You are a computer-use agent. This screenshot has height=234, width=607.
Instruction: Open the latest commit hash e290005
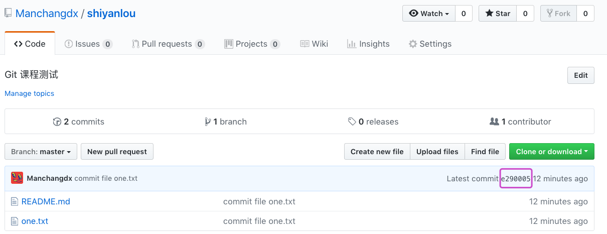(516, 179)
